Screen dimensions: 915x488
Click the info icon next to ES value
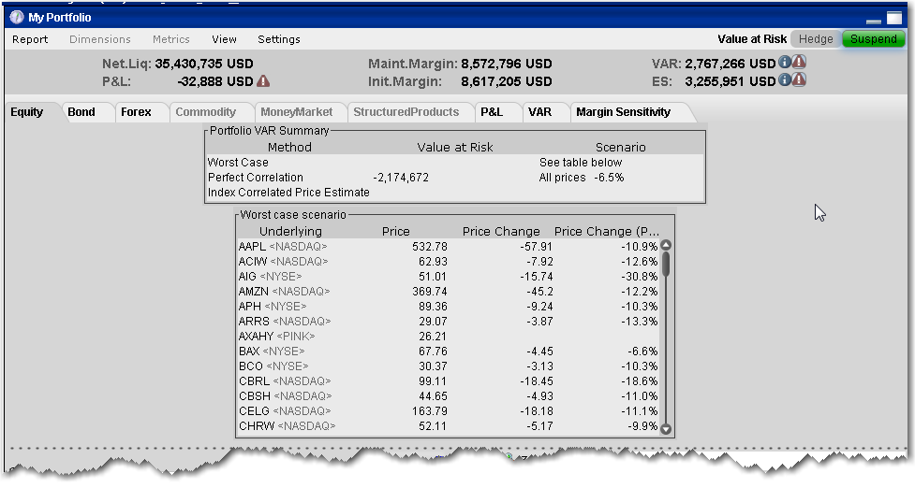click(785, 80)
